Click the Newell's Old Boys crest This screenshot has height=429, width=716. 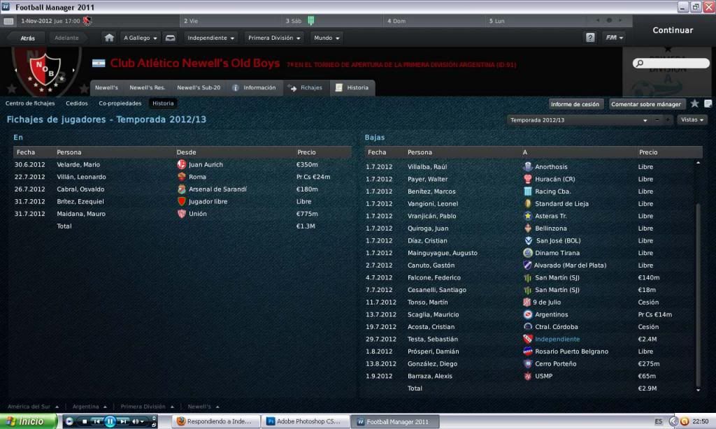click(x=45, y=69)
